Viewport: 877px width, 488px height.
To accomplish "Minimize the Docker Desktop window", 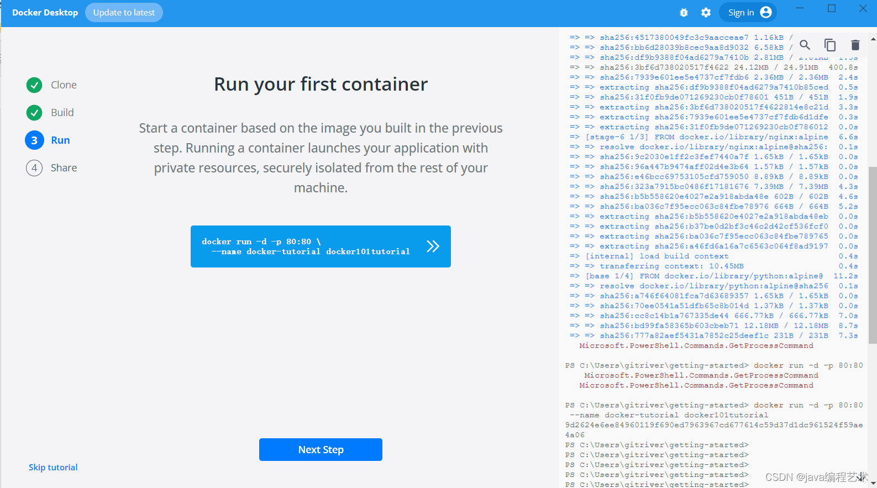I will 800,8.
